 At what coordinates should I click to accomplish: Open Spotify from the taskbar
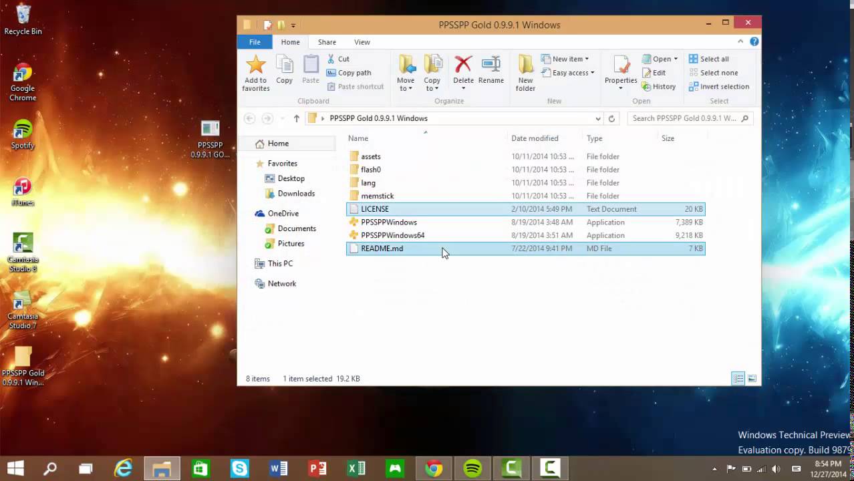coord(472,468)
